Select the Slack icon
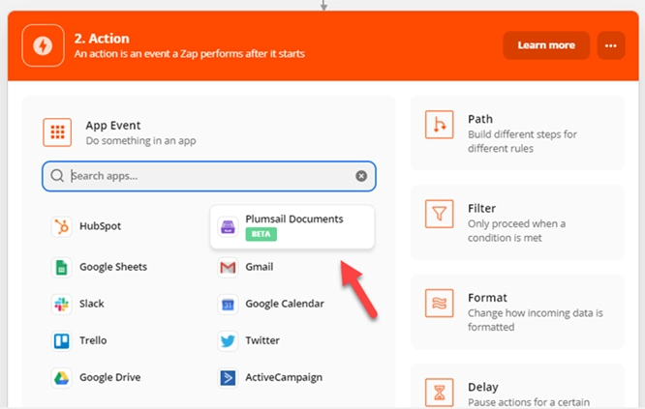This screenshot has width=645, height=409. tap(62, 305)
